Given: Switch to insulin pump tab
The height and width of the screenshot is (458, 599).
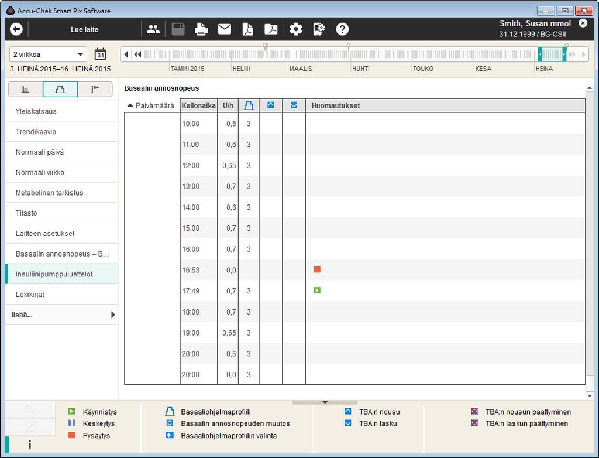Looking at the screenshot, I should pos(60,90).
